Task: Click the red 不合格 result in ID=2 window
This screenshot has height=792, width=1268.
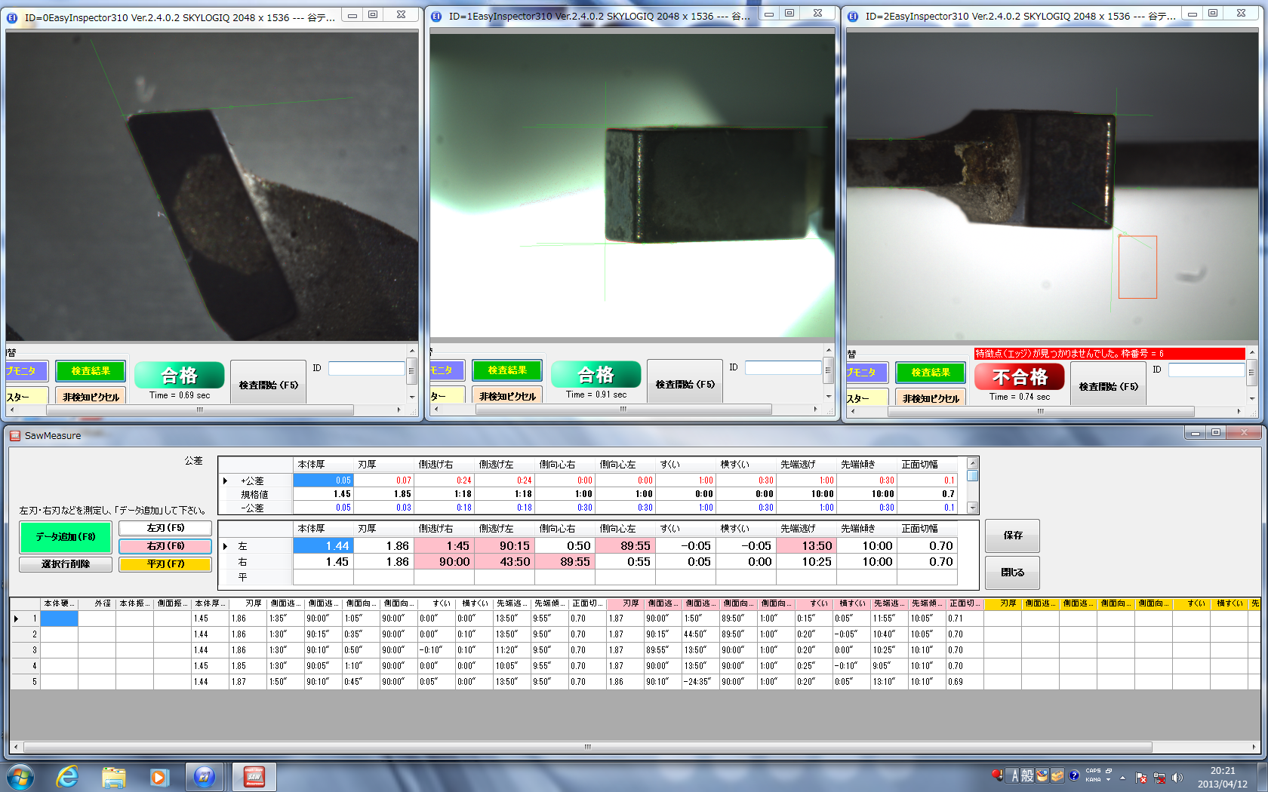Action: click(1020, 376)
